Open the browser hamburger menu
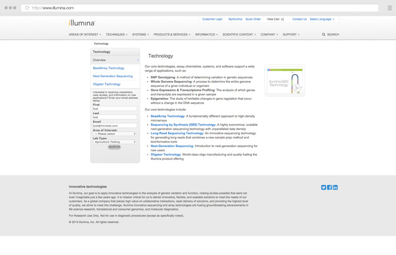This screenshot has height=255, width=396. 390,8
